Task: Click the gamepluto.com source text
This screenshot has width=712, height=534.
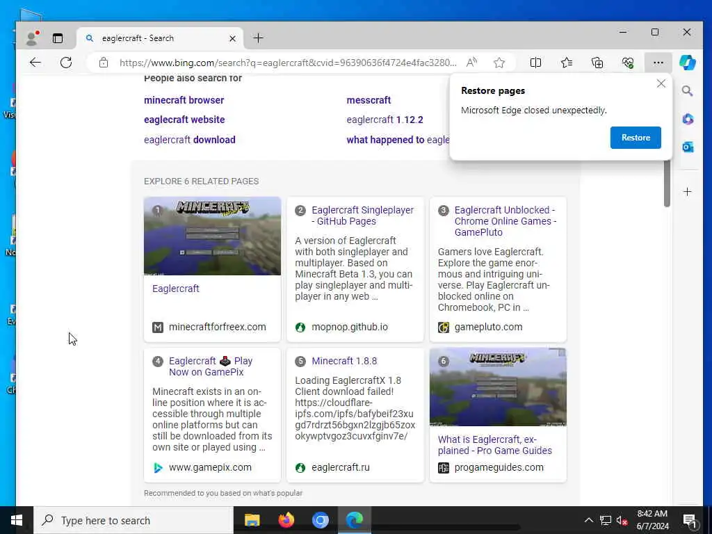Action: [488, 327]
